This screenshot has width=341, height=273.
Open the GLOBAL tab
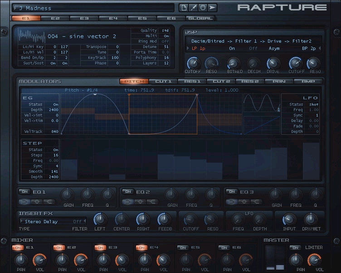[200, 18]
